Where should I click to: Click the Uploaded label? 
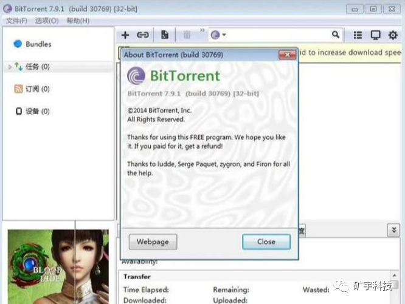point(230,300)
